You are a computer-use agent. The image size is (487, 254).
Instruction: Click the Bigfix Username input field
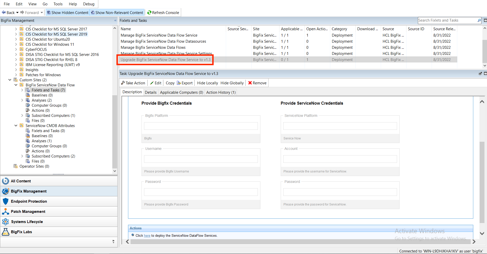201,159
